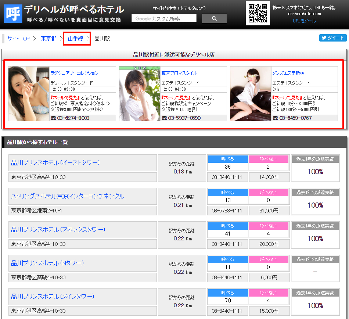
Task: Click 呼べる count 41 for アネックスタワー
Action: (x=228, y=233)
